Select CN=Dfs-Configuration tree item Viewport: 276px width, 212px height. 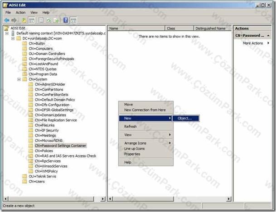pyautogui.click(x=52, y=105)
